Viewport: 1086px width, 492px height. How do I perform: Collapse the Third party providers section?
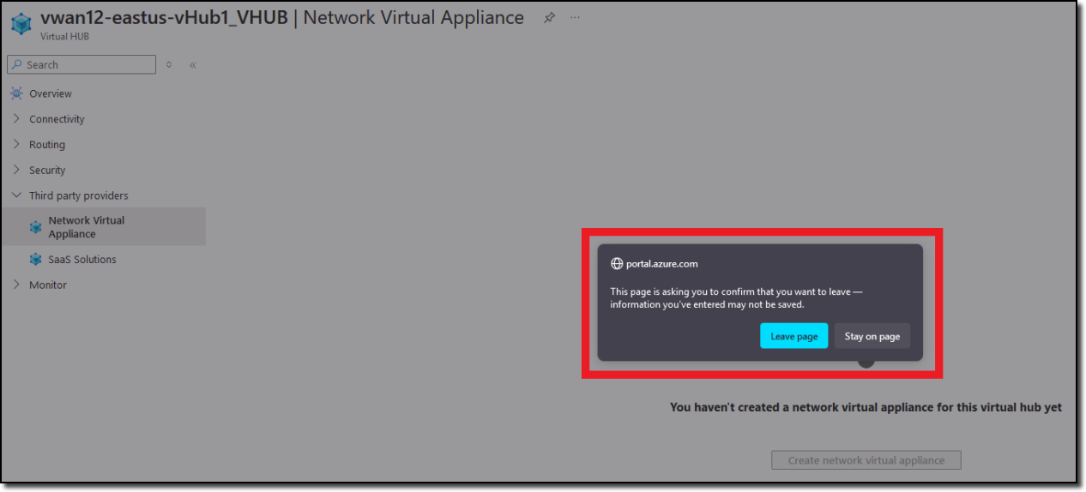[x=16, y=195]
